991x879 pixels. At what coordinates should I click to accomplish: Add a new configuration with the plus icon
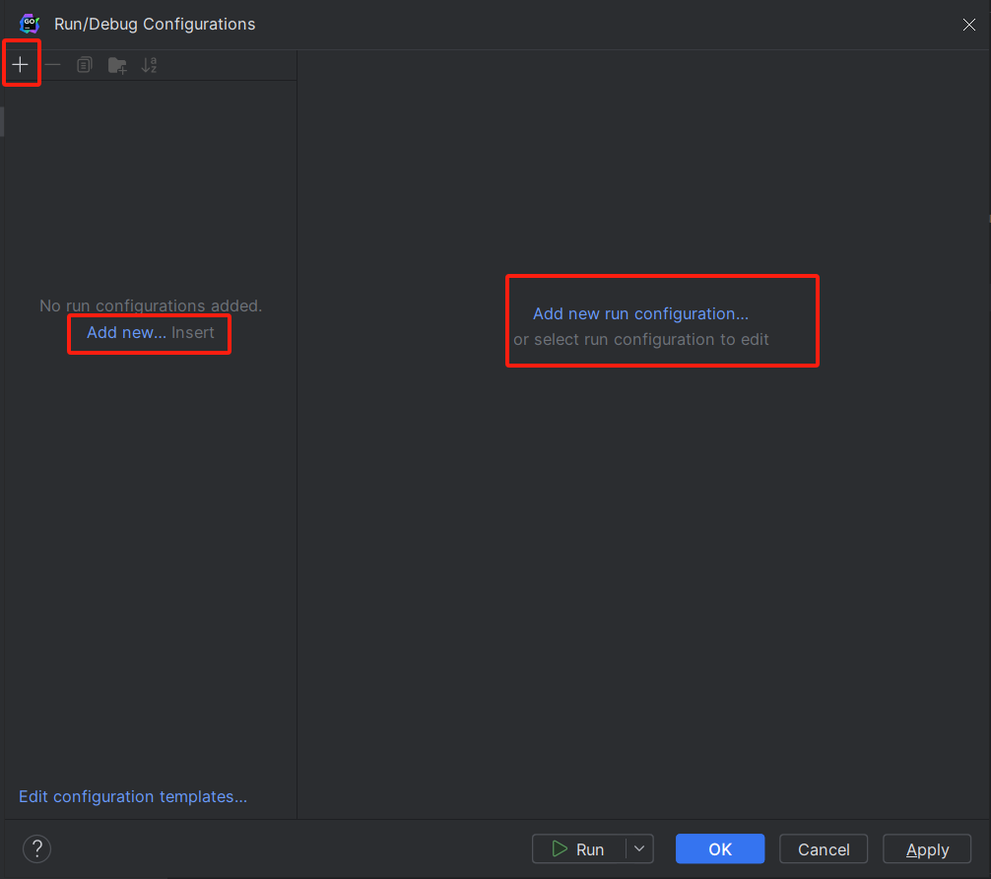pyautogui.click(x=21, y=63)
